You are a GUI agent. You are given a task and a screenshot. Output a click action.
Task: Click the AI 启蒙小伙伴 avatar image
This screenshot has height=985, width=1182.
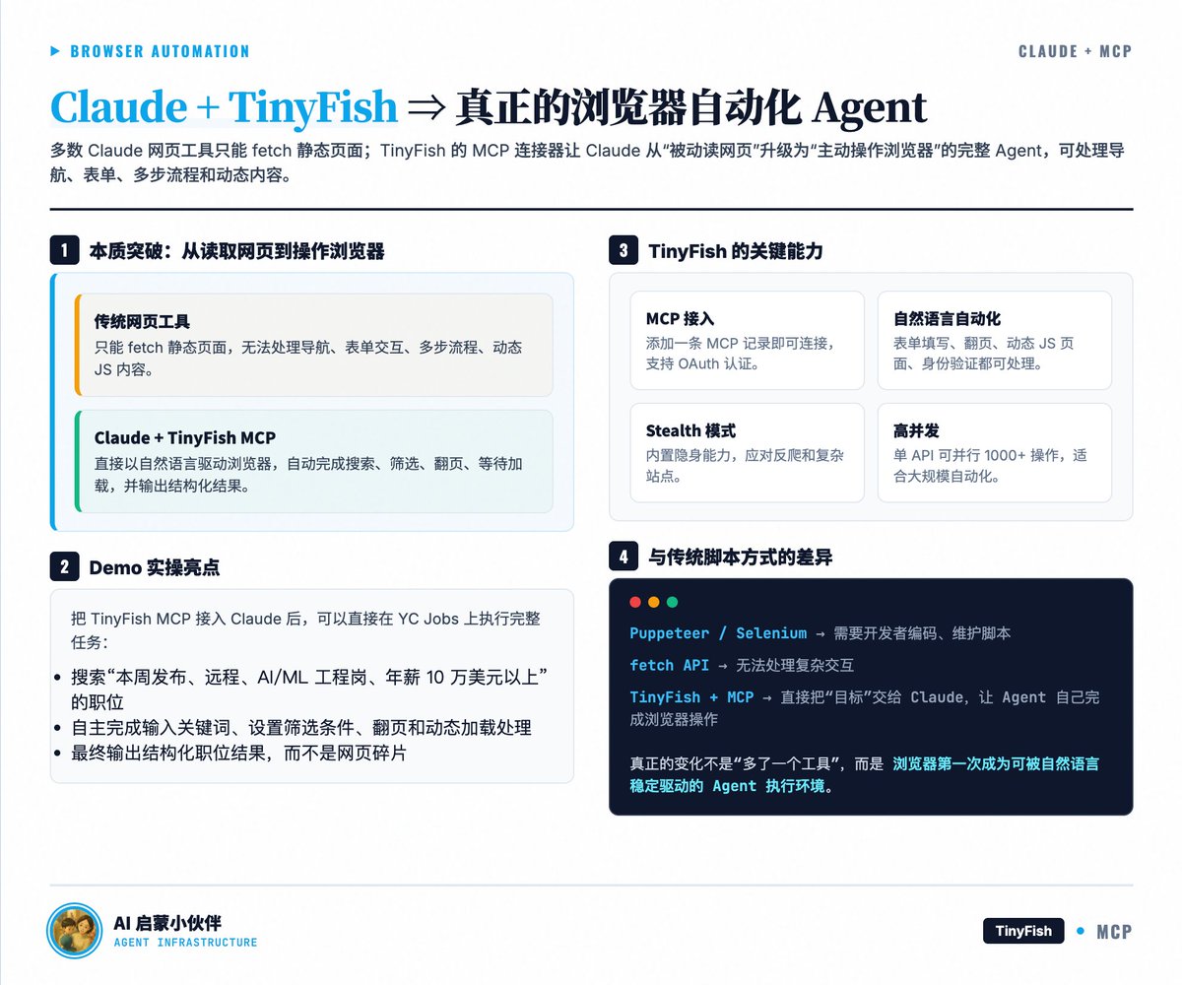tap(75, 931)
